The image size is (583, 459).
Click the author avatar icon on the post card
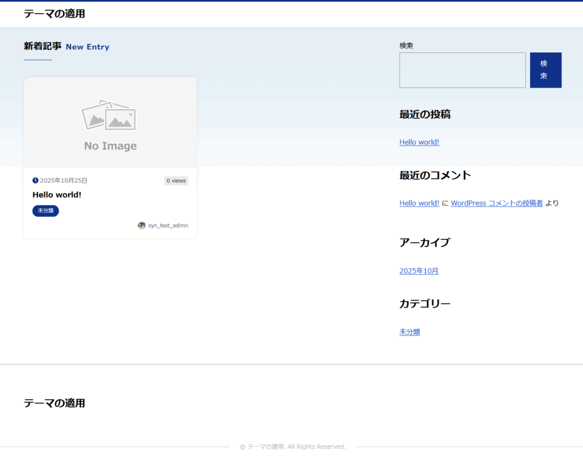coord(142,225)
